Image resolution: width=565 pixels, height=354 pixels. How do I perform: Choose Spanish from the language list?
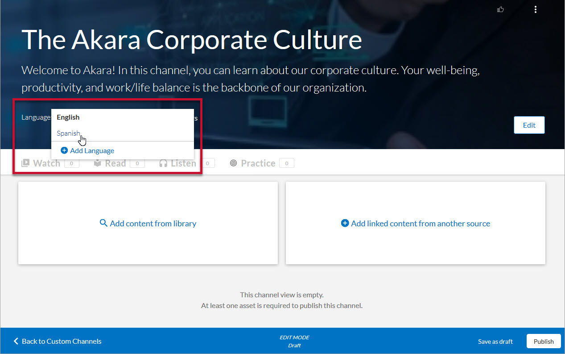pos(68,133)
